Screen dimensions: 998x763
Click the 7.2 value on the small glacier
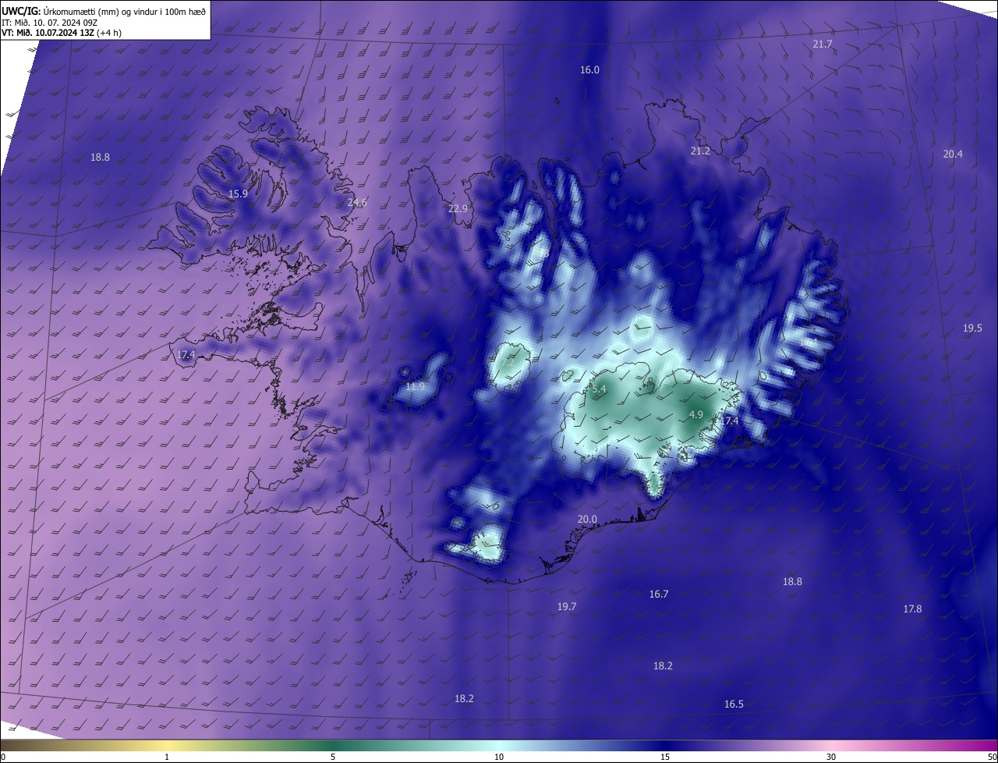coord(508,362)
